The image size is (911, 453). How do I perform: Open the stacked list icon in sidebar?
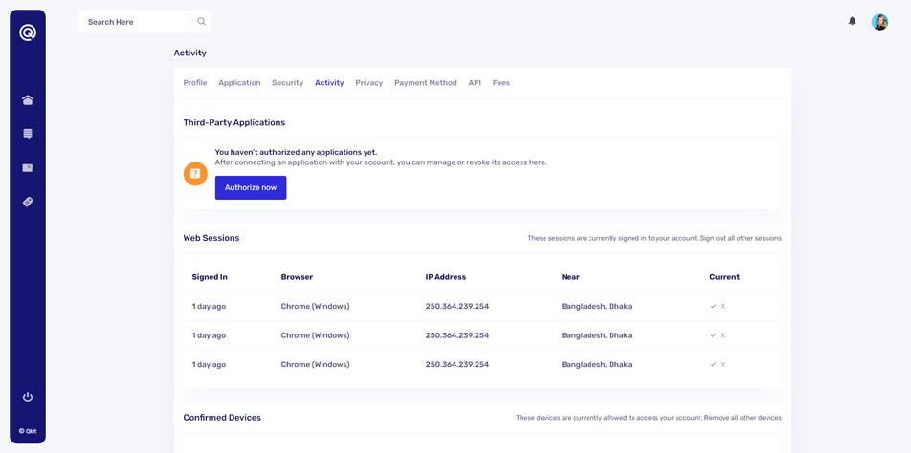coord(28,134)
